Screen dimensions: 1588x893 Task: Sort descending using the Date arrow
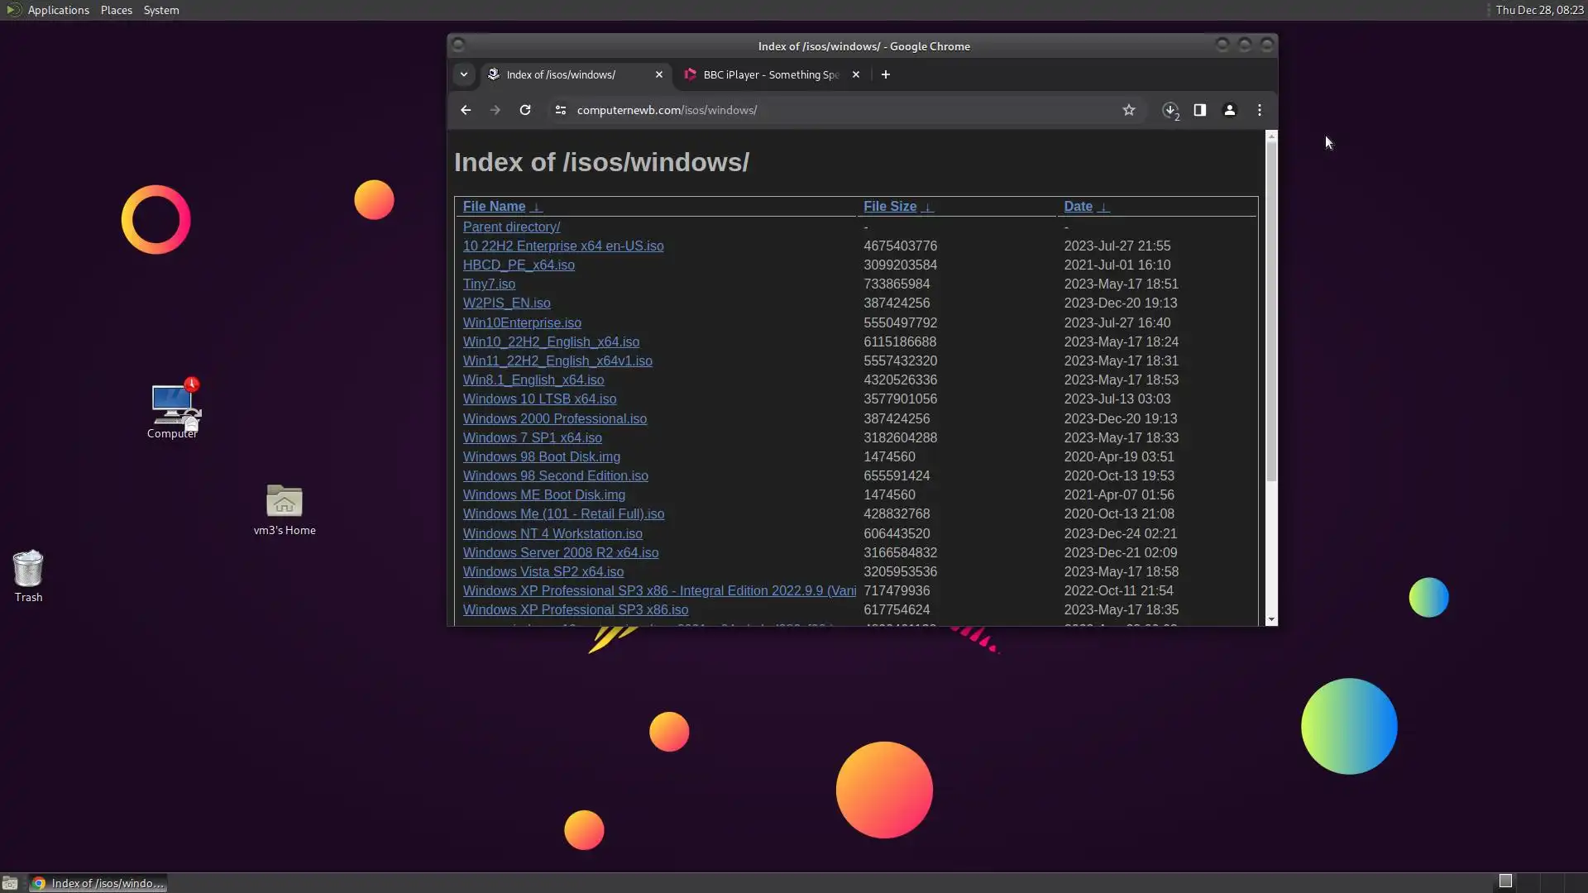(1103, 208)
